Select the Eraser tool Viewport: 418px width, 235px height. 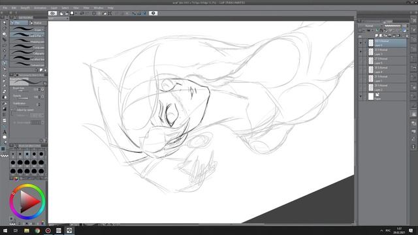pos(5,91)
